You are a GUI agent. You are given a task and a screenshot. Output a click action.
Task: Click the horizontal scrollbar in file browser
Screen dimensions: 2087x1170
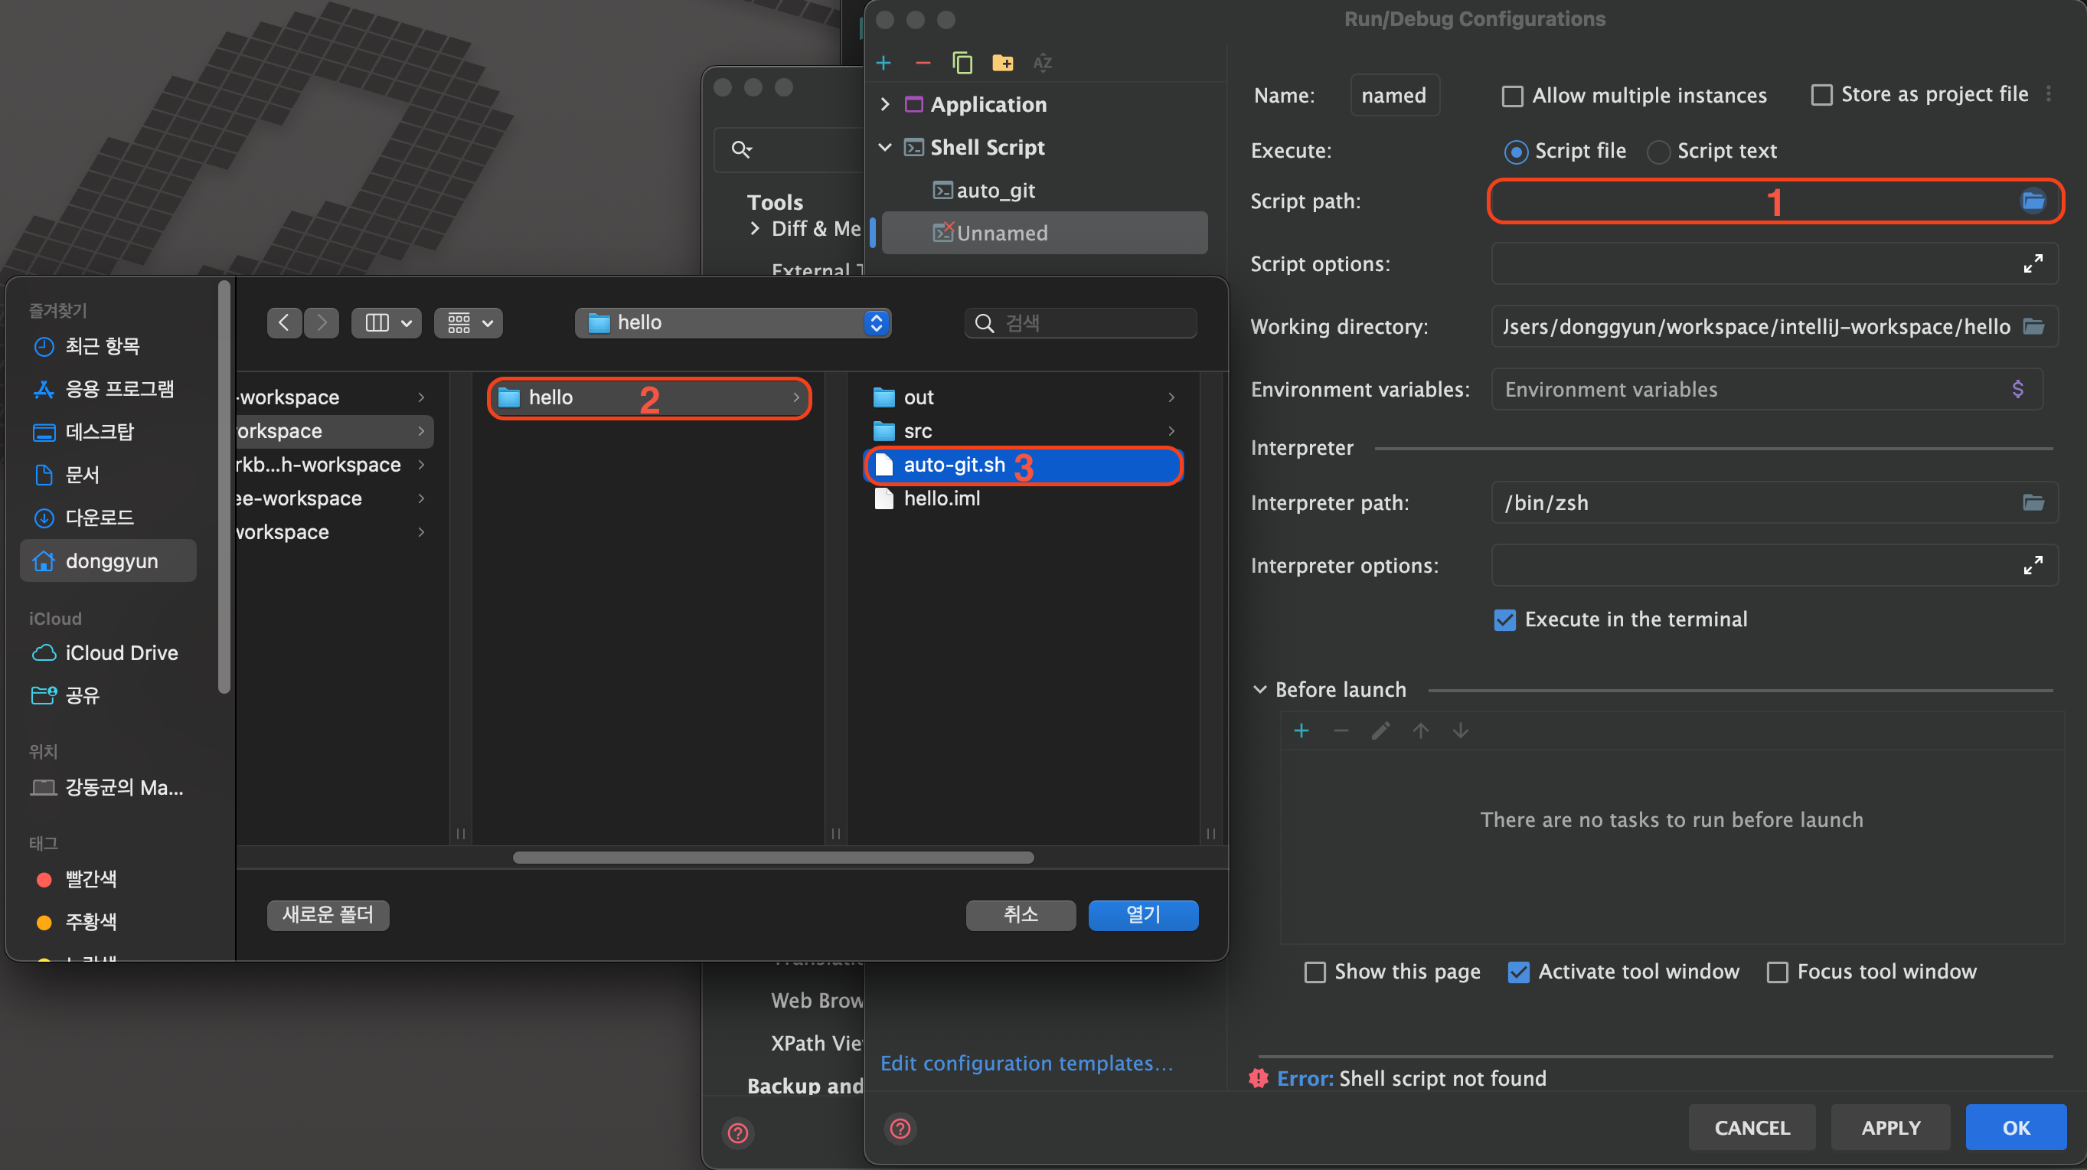pos(773,858)
